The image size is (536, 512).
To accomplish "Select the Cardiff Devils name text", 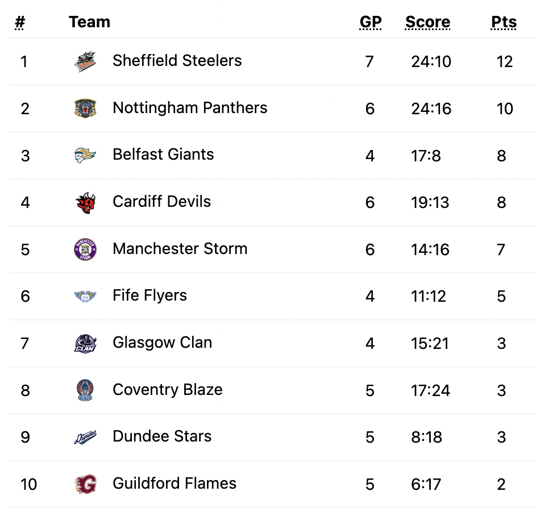I will 161,201.
